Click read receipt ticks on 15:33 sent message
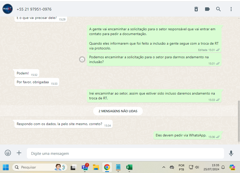This screenshot has height=173, width=240. (x=218, y=100)
